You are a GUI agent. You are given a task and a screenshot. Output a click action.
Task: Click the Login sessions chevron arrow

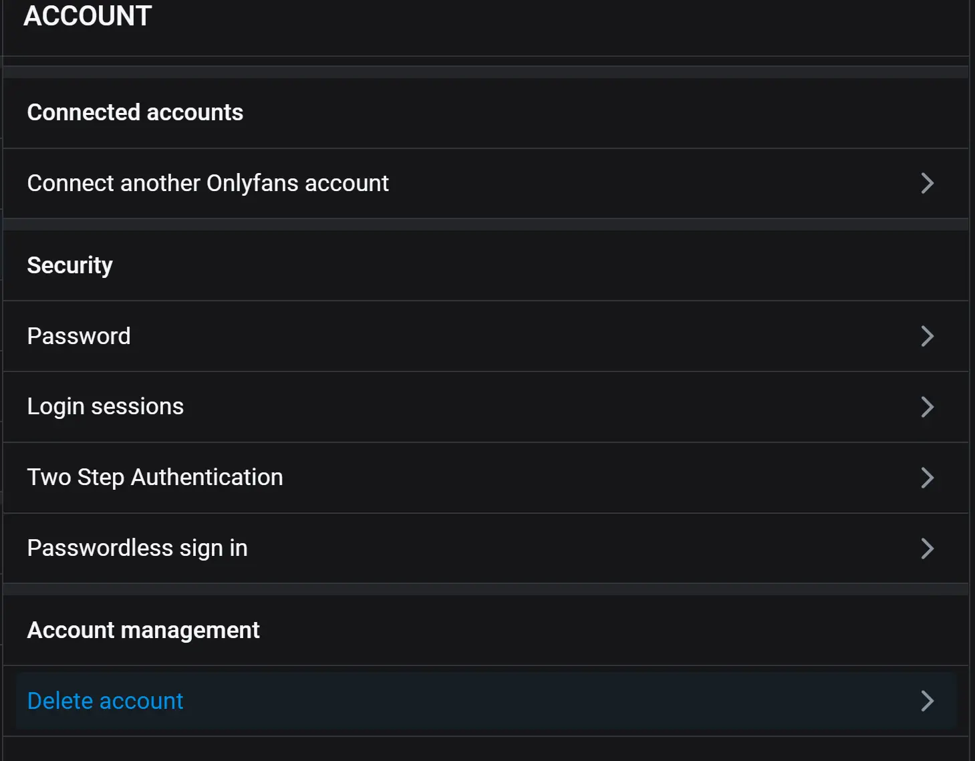[927, 407]
